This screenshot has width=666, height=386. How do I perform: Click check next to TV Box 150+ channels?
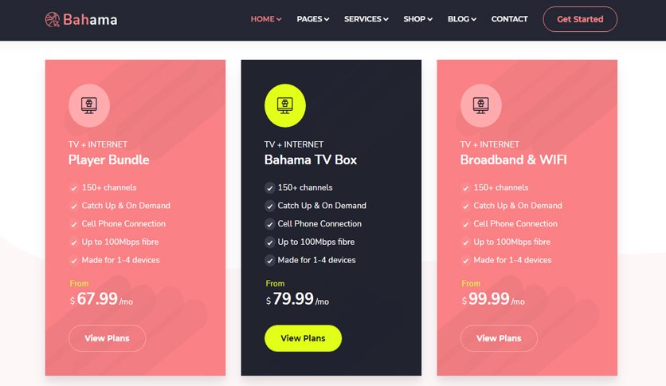(270, 188)
